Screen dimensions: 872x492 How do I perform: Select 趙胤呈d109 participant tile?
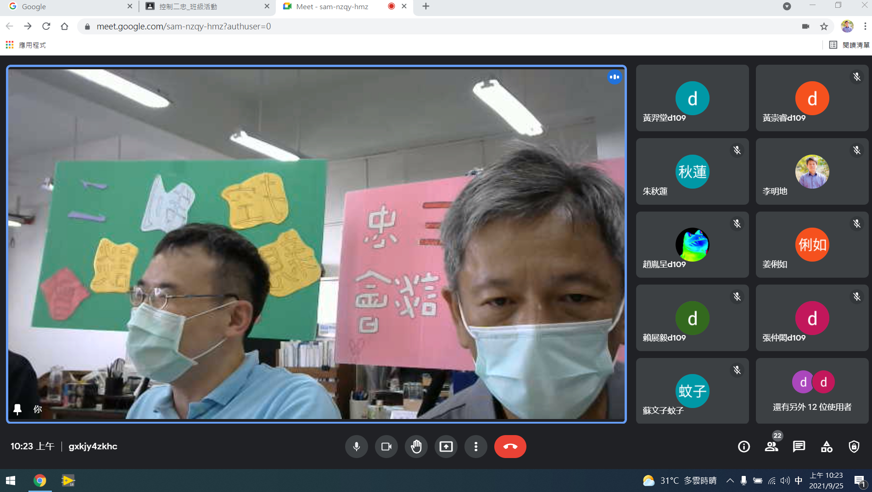[x=692, y=245]
